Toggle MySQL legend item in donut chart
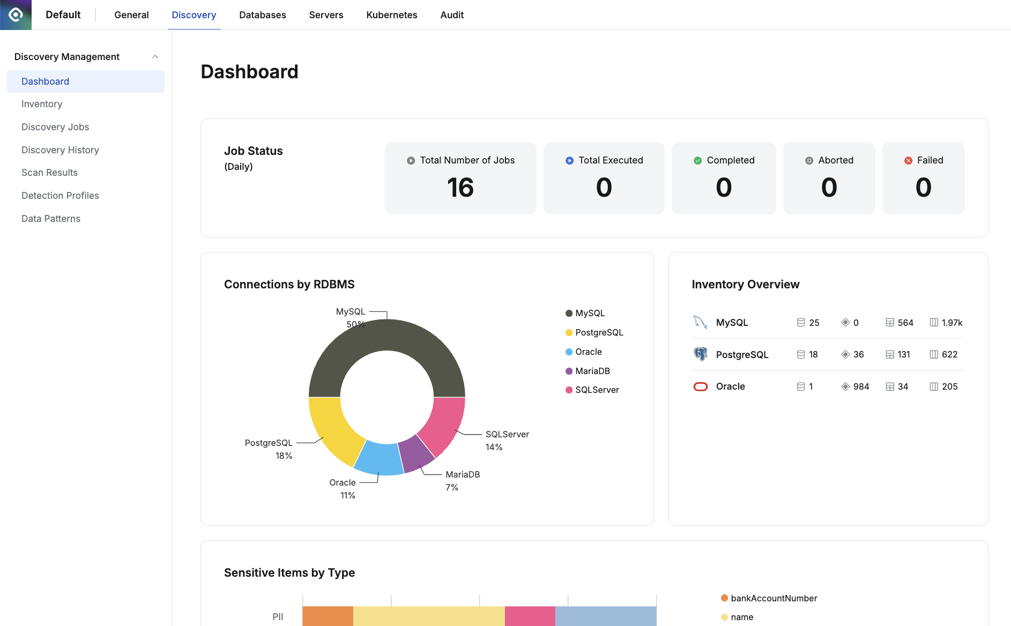The image size is (1011, 626). coord(585,313)
